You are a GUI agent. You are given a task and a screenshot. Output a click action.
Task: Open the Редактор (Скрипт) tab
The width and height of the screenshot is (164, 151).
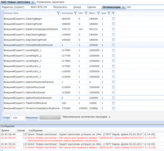[x=13, y=7]
